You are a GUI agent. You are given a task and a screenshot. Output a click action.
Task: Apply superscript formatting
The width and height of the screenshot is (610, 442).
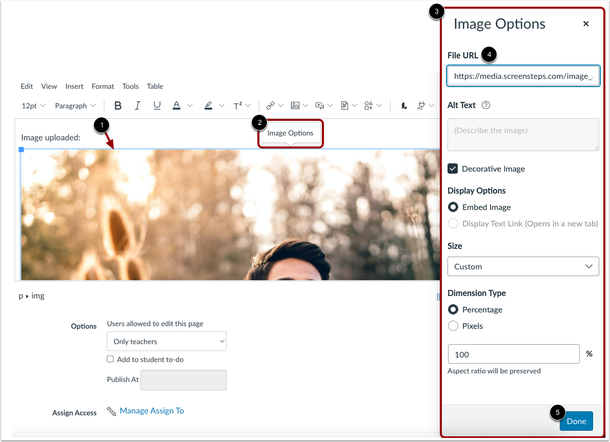(239, 106)
